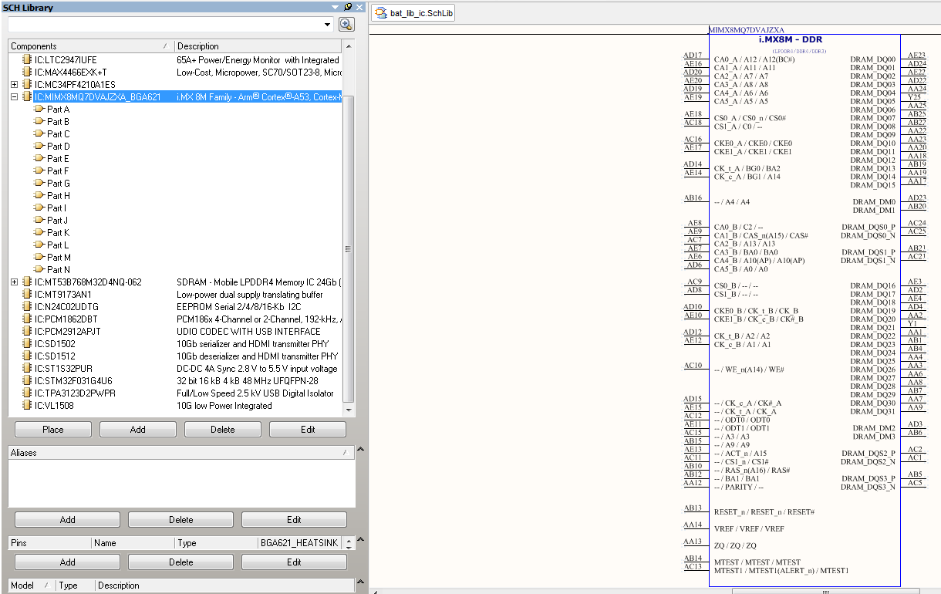Select the Part B gate icon
The width and height of the screenshot is (941, 594).
39,122
